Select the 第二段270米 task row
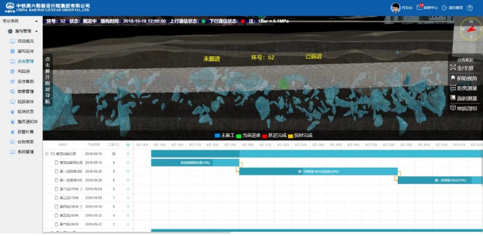The height and width of the screenshot is (236, 483). click(x=88, y=189)
